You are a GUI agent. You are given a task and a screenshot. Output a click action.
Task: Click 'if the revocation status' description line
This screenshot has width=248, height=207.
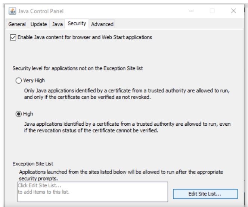(x=91, y=131)
